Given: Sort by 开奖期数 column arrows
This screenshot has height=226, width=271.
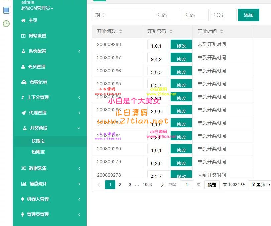Looking at the screenshot, I should [x=121, y=31].
